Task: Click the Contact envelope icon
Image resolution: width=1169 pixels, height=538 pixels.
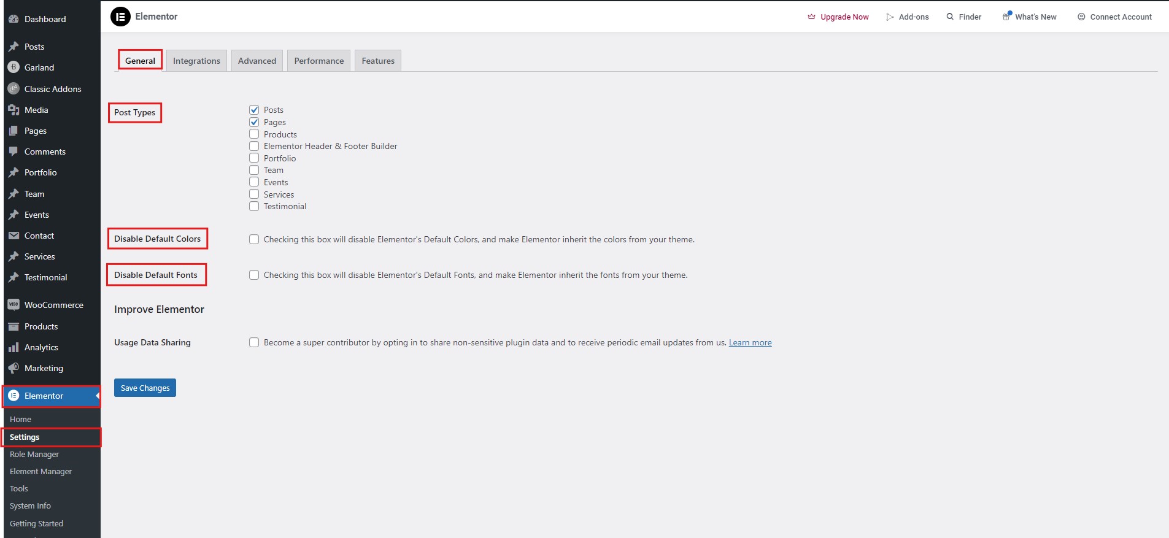Action: [14, 236]
